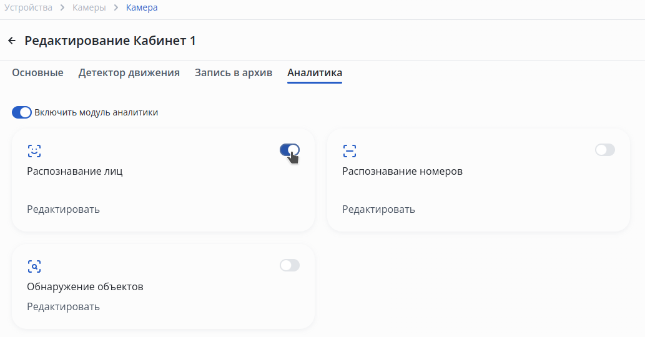
Task: Click Редактировать under Обнаружение объектов
Action: pyautogui.click(x=63, y=306)
